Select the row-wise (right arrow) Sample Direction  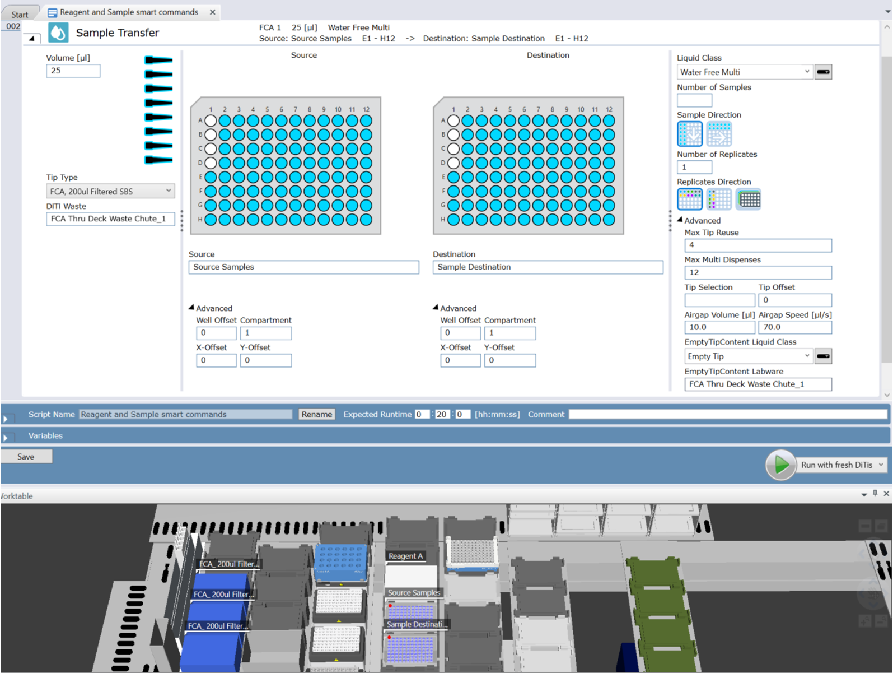(719, 134)
